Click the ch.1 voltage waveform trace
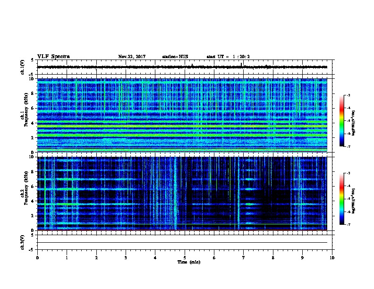The image size is (374, 289). pyautogui.click(x=182, y=67)
